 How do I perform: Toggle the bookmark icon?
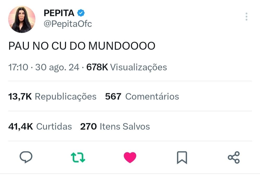click(182, 158)
